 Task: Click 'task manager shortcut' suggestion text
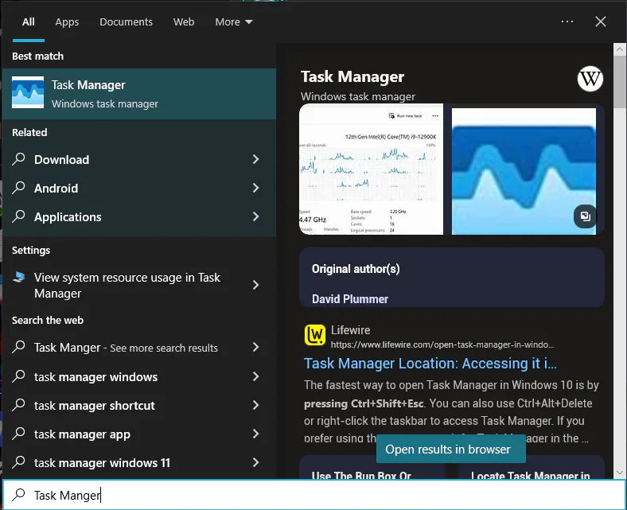[x=95, y=406]
